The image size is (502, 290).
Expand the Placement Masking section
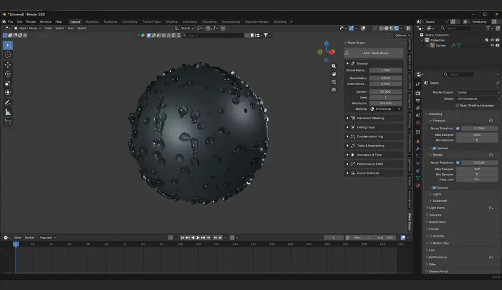click(x=373, y=118)
